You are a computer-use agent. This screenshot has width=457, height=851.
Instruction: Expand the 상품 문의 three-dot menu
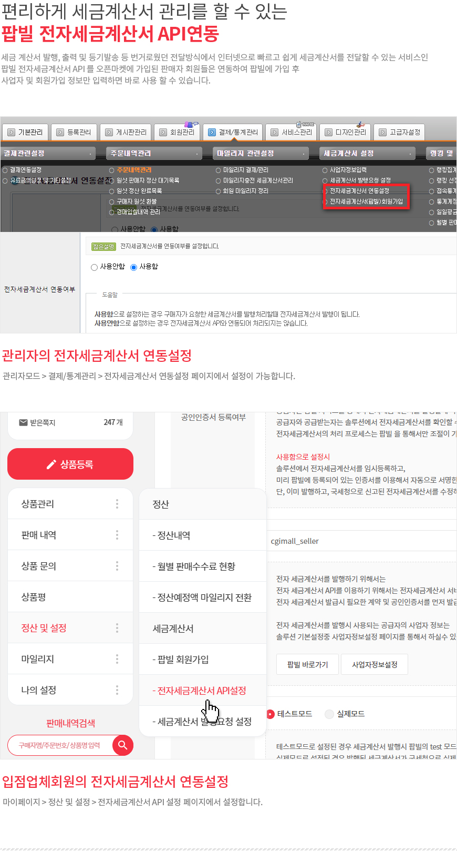tap(117, 566)
